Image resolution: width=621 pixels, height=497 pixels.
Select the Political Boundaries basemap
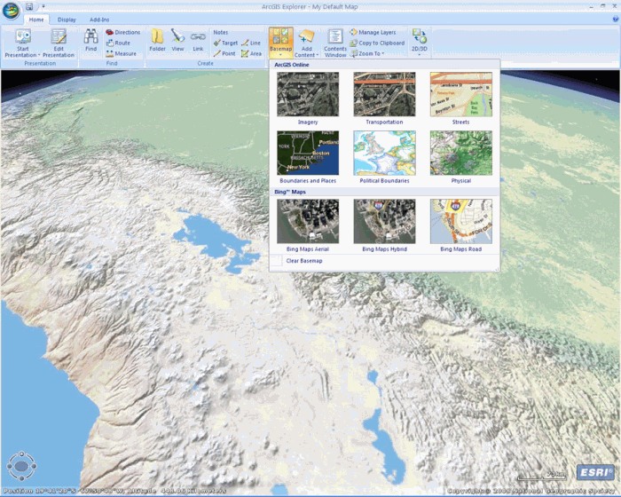(384, 157)
